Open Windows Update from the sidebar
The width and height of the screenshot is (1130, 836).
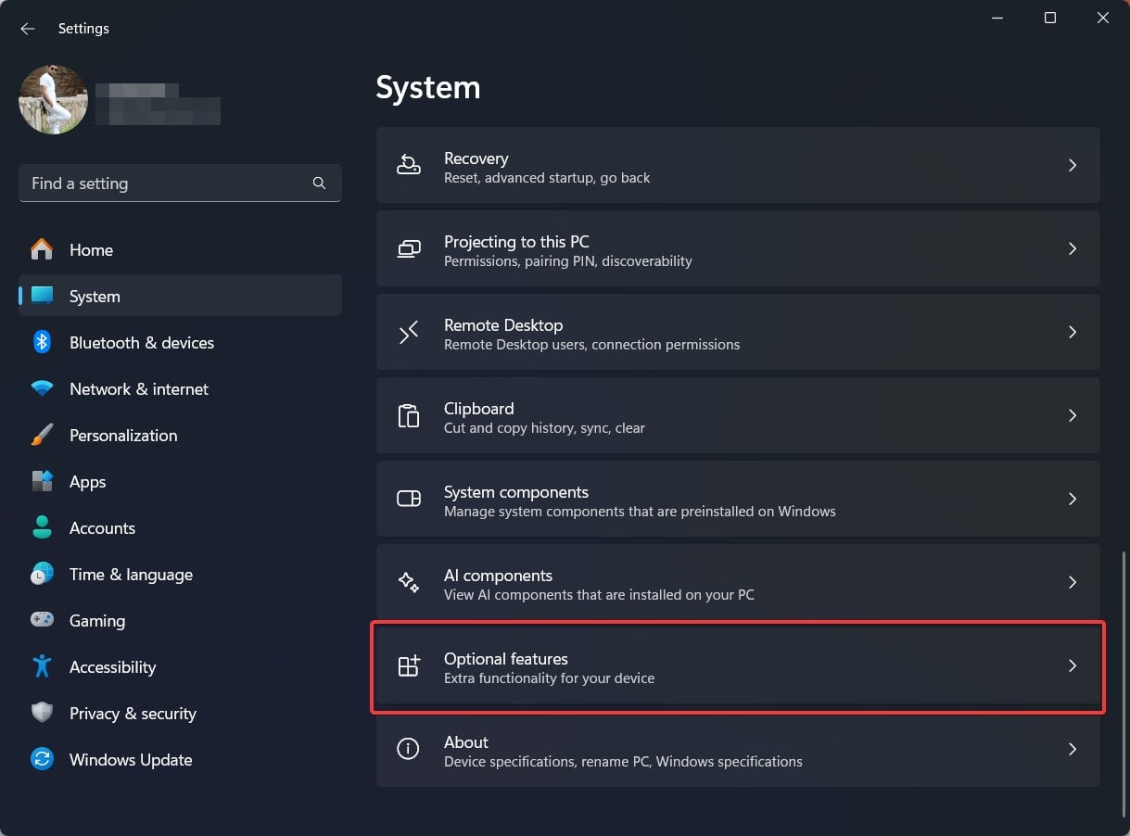click(x=130, y=760)
